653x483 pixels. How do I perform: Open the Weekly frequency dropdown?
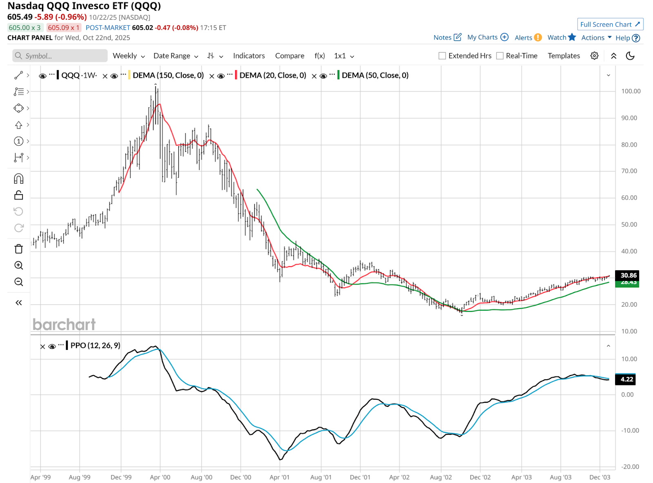coord(129,56)
